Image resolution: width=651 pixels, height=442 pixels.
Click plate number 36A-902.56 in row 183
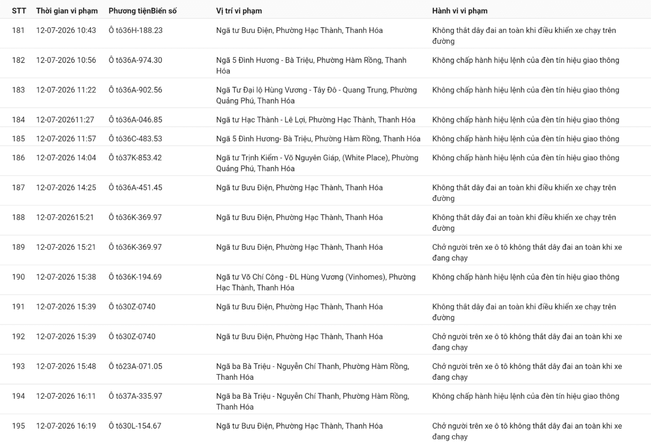click(x=136, y=90)
